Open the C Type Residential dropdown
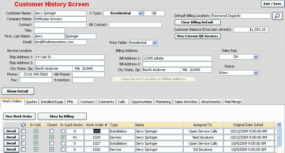The width and height of the screenshot is (285, 153). pos(140,13)
